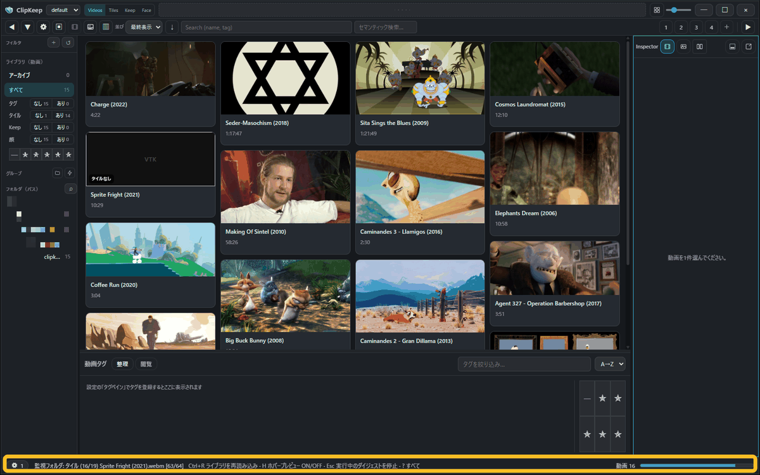Click the play triangle button at toolbar right

748,27
